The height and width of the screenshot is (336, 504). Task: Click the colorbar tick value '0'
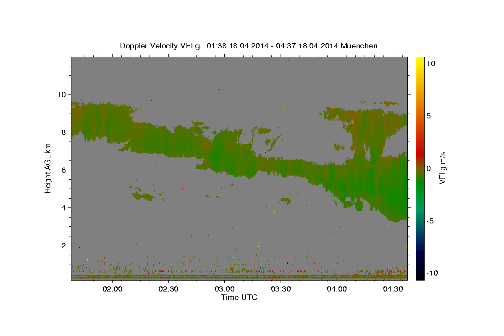[x=428, y=168]
